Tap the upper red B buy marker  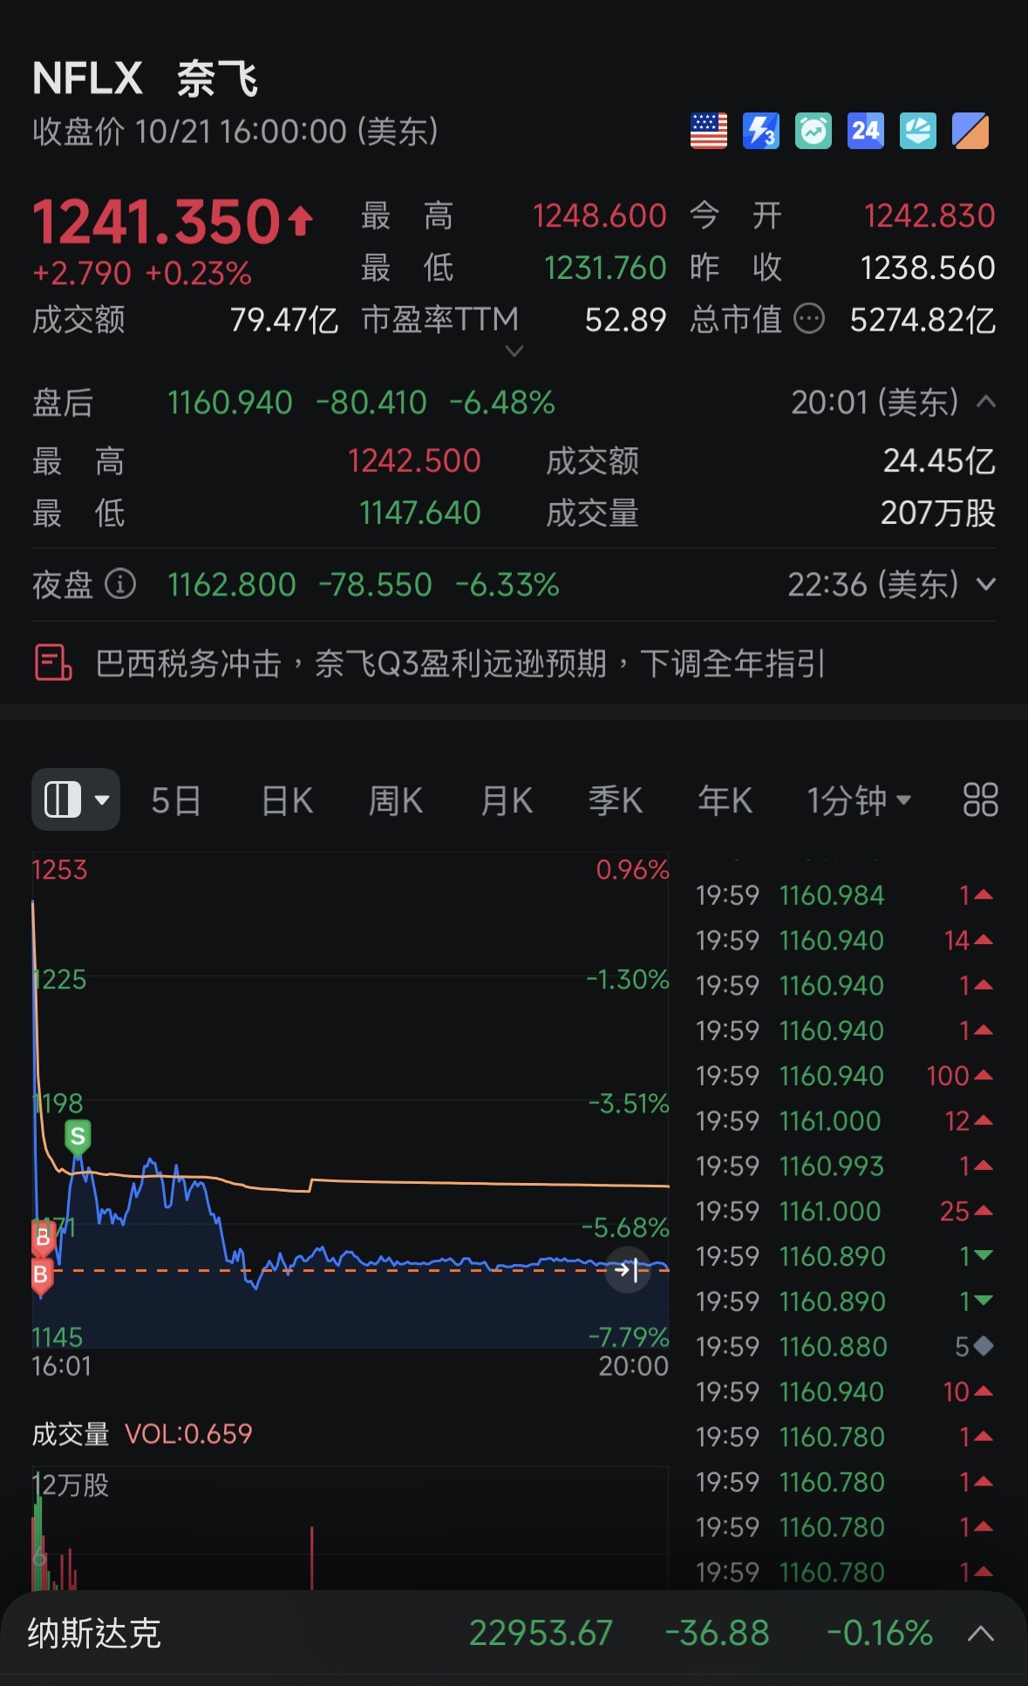(x=43, y=1237)
